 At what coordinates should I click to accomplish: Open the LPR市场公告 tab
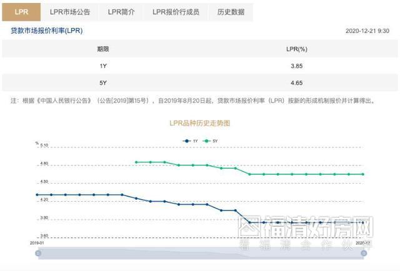[70, 12]
